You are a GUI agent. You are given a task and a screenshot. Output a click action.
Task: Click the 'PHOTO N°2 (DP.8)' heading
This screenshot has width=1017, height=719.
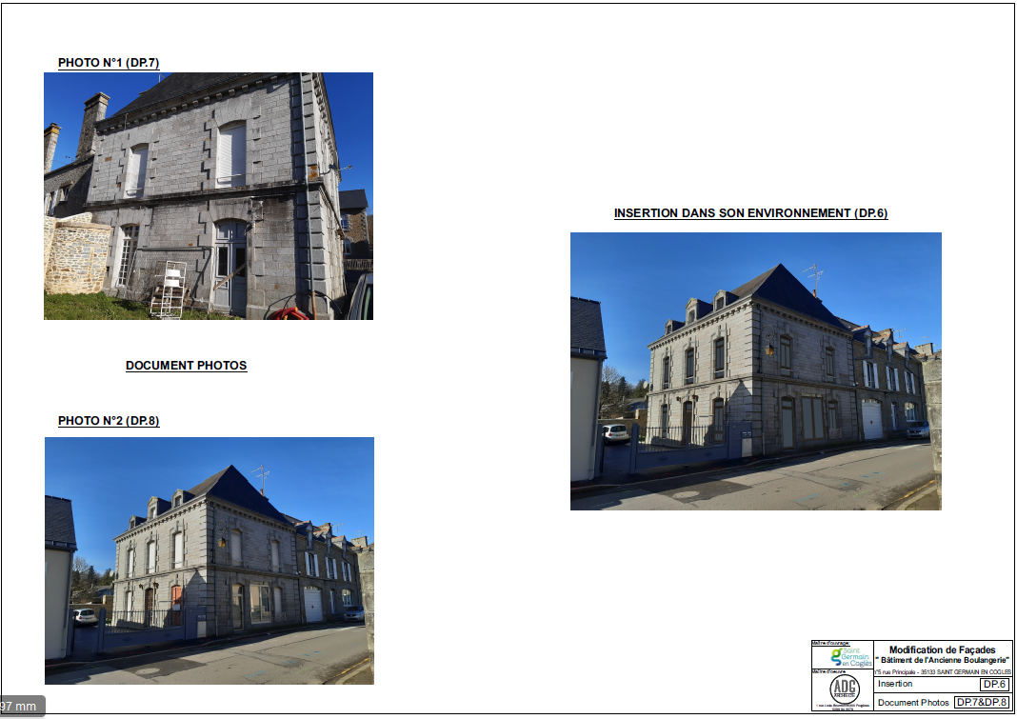point(109,421)
